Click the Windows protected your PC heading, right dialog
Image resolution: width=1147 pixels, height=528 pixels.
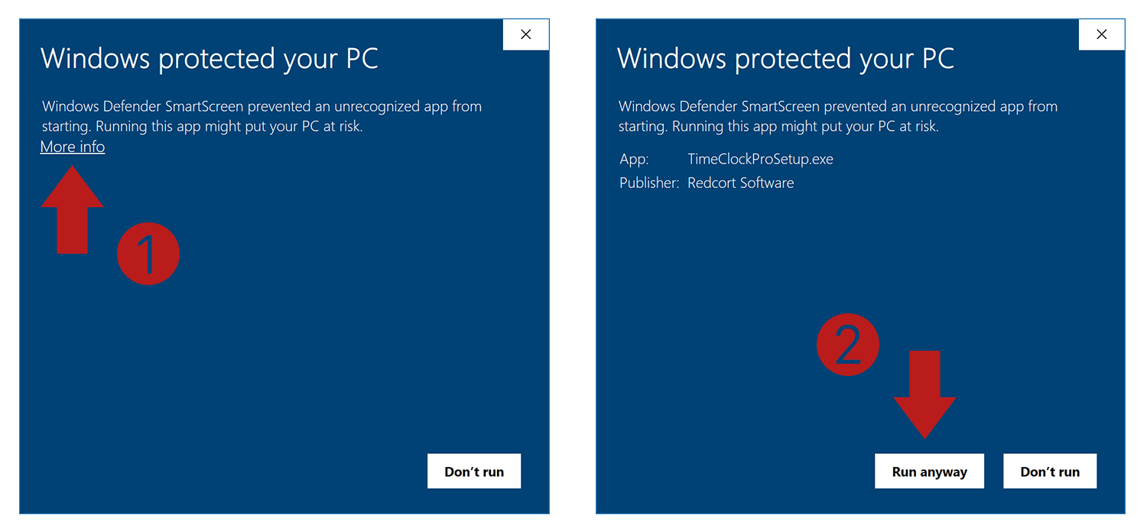(785, 58)
